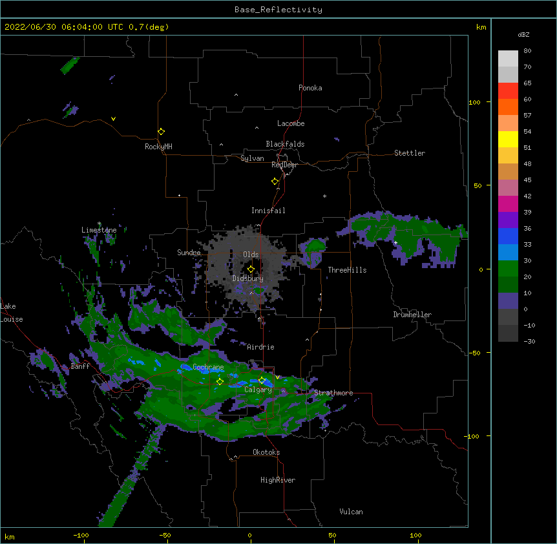Click the Calgary city label
This screenshot has height=544, width=557.
(x=258, y=390)
